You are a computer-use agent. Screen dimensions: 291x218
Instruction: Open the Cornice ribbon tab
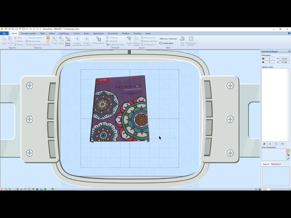click(76, 34)
